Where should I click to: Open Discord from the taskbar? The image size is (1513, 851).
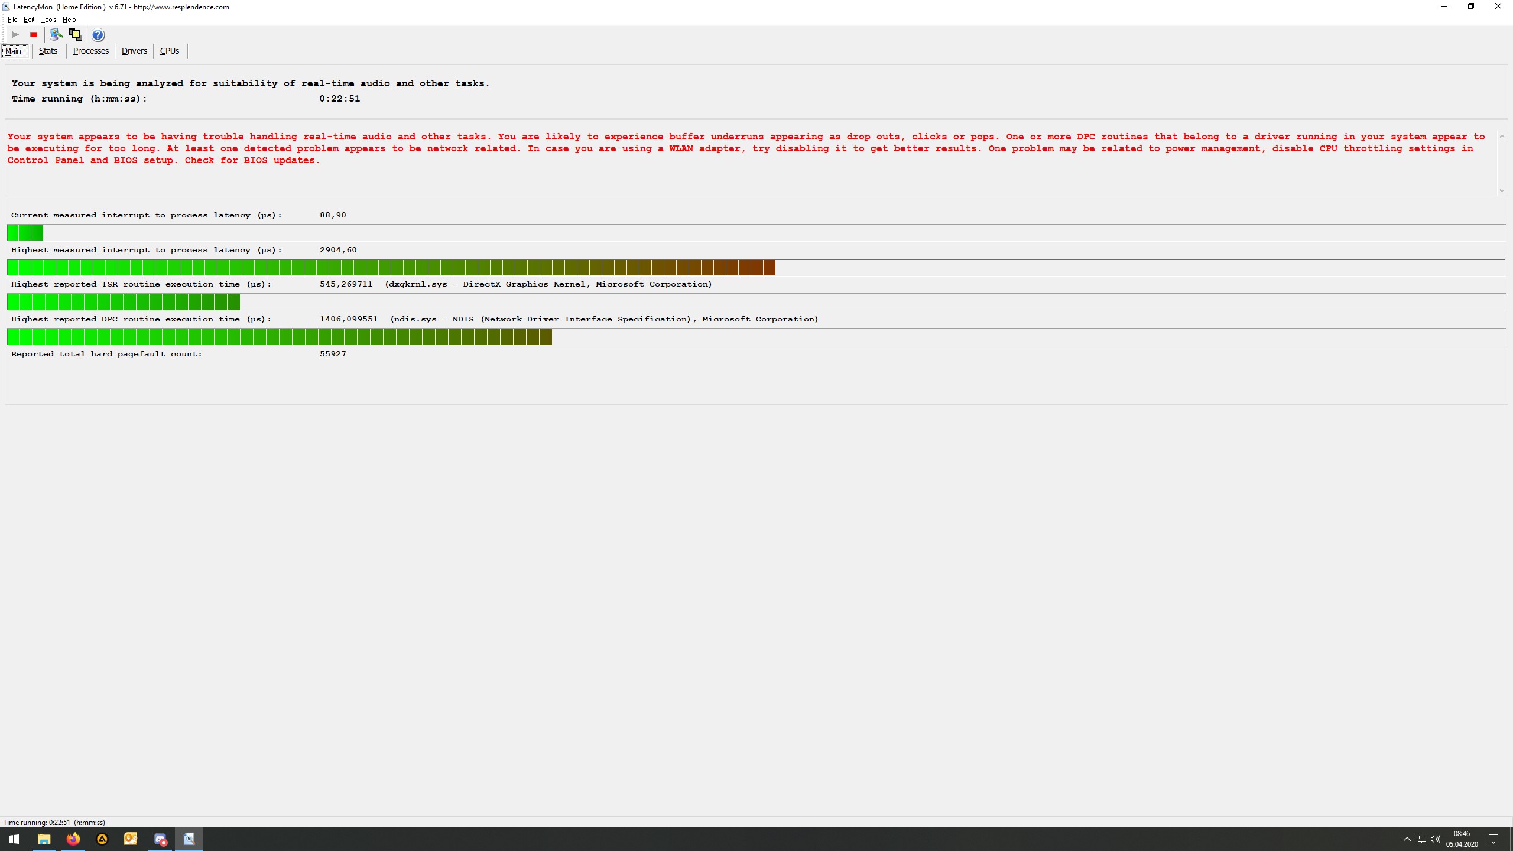(160, 839)
